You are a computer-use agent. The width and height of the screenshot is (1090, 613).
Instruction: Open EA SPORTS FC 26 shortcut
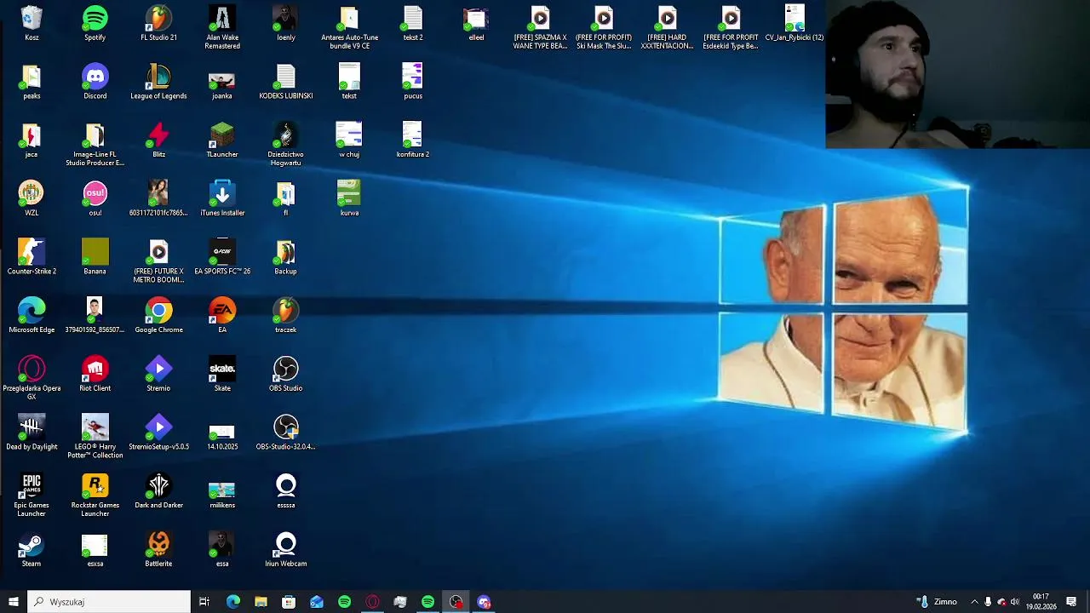tap(222, 257)
